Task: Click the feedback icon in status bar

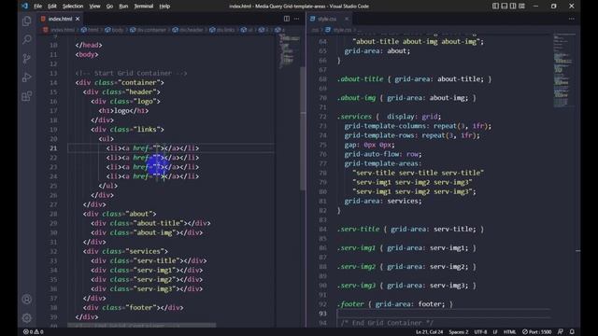Action: 561,332
